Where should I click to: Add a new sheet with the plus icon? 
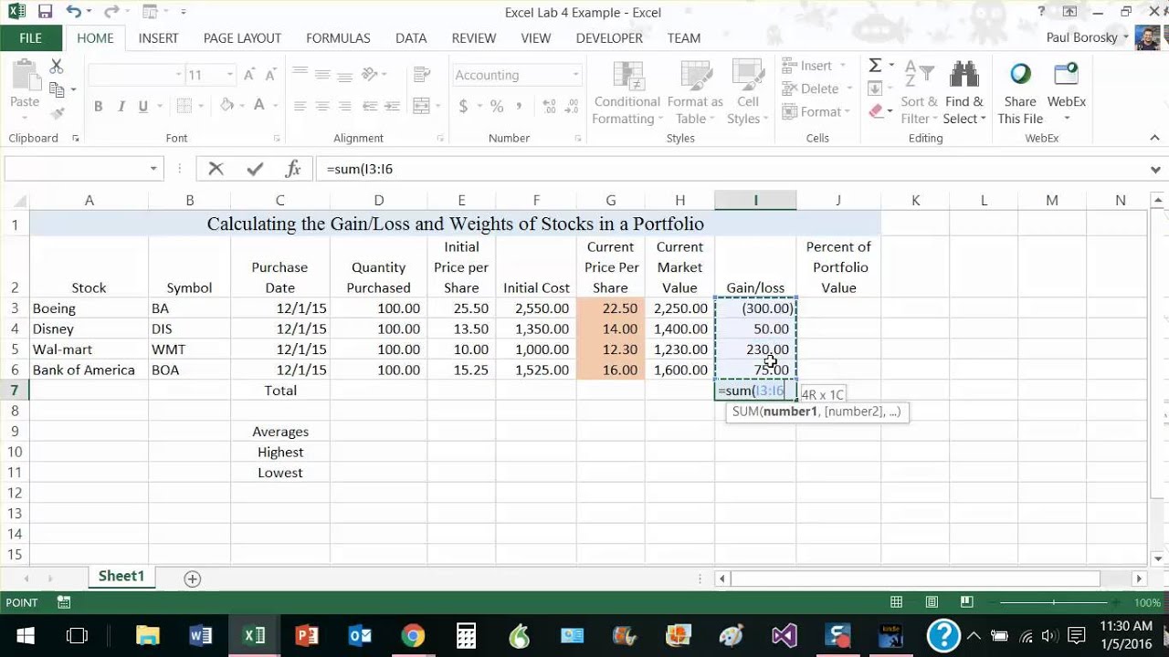pyautogui.click(x=192, y=579)
